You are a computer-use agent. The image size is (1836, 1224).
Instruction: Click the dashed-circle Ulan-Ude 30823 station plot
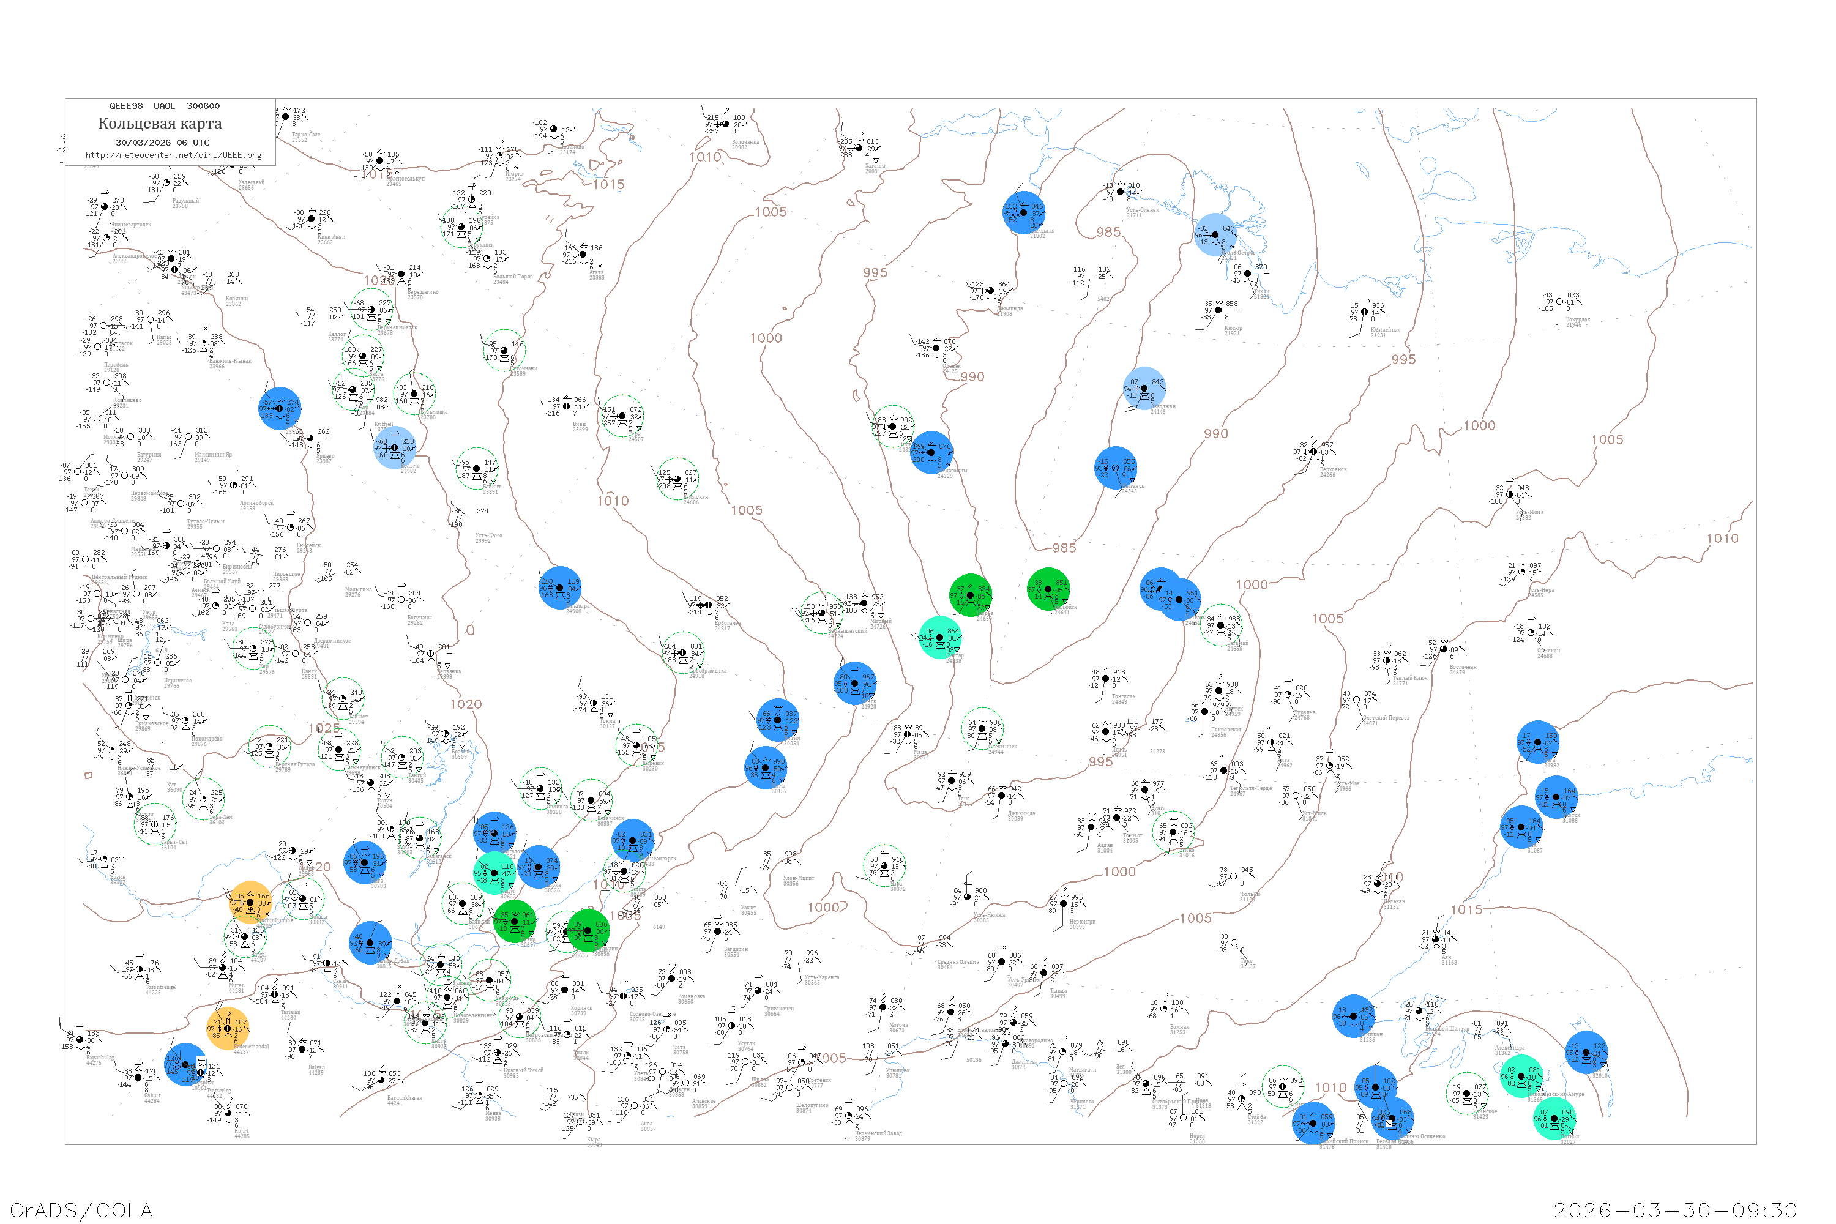[490, 980]
